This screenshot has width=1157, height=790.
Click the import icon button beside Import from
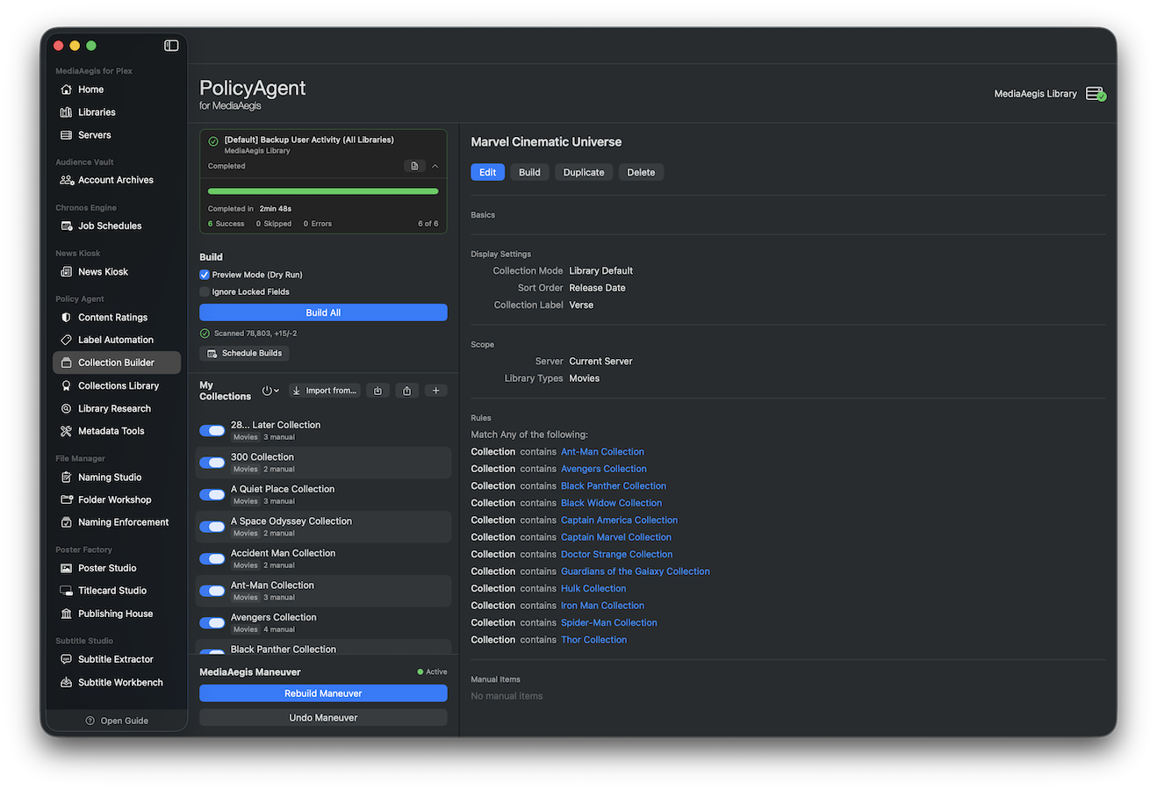point(377,391)
